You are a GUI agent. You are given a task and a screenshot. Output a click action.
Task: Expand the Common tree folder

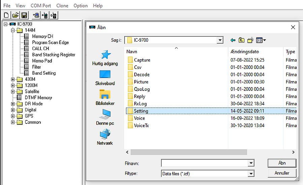(13, 122)
